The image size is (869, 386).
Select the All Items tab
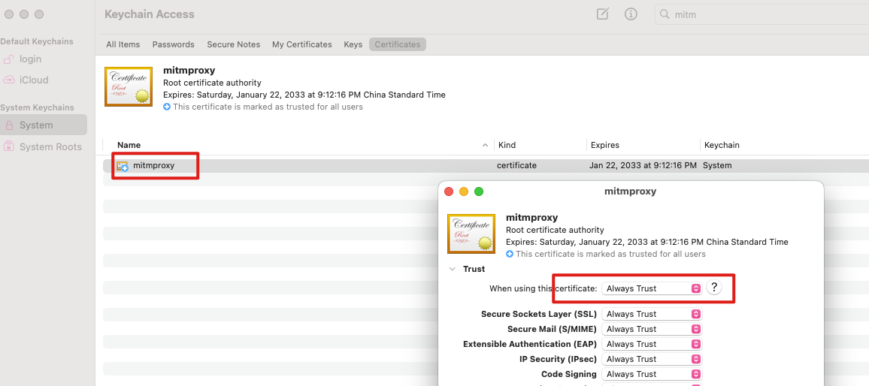[123, 44]
